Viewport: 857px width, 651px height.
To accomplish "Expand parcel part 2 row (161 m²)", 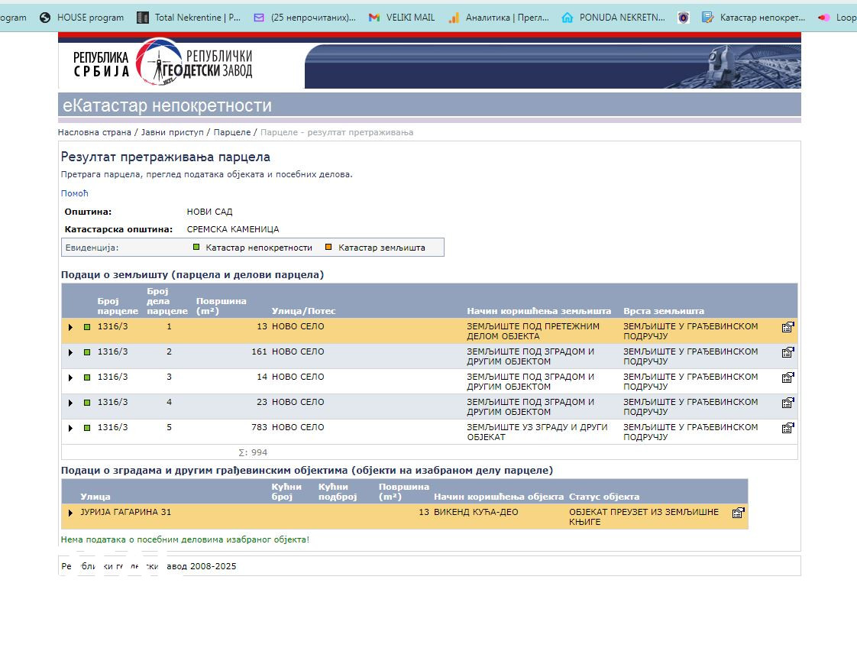I will click(70, 352).
